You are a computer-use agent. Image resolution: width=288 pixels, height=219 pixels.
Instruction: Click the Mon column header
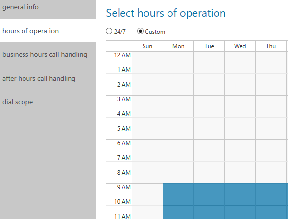(x=178, y=46)
